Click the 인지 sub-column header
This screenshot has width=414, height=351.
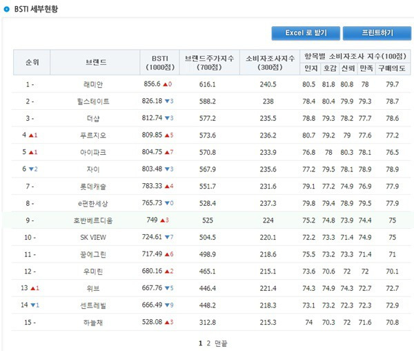(x=310, y=68)
